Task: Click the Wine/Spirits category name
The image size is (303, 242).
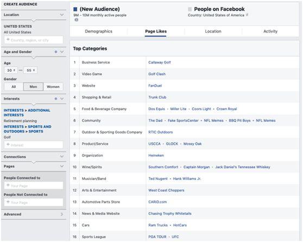Action: pyautogui.click(x=92, y=167)
